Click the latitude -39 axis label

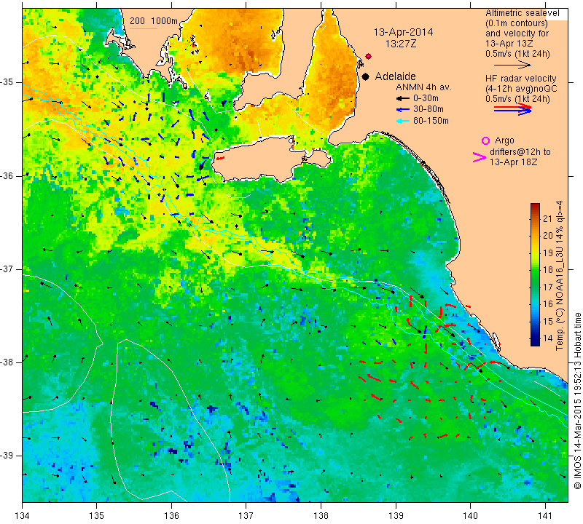coord(8,456)
